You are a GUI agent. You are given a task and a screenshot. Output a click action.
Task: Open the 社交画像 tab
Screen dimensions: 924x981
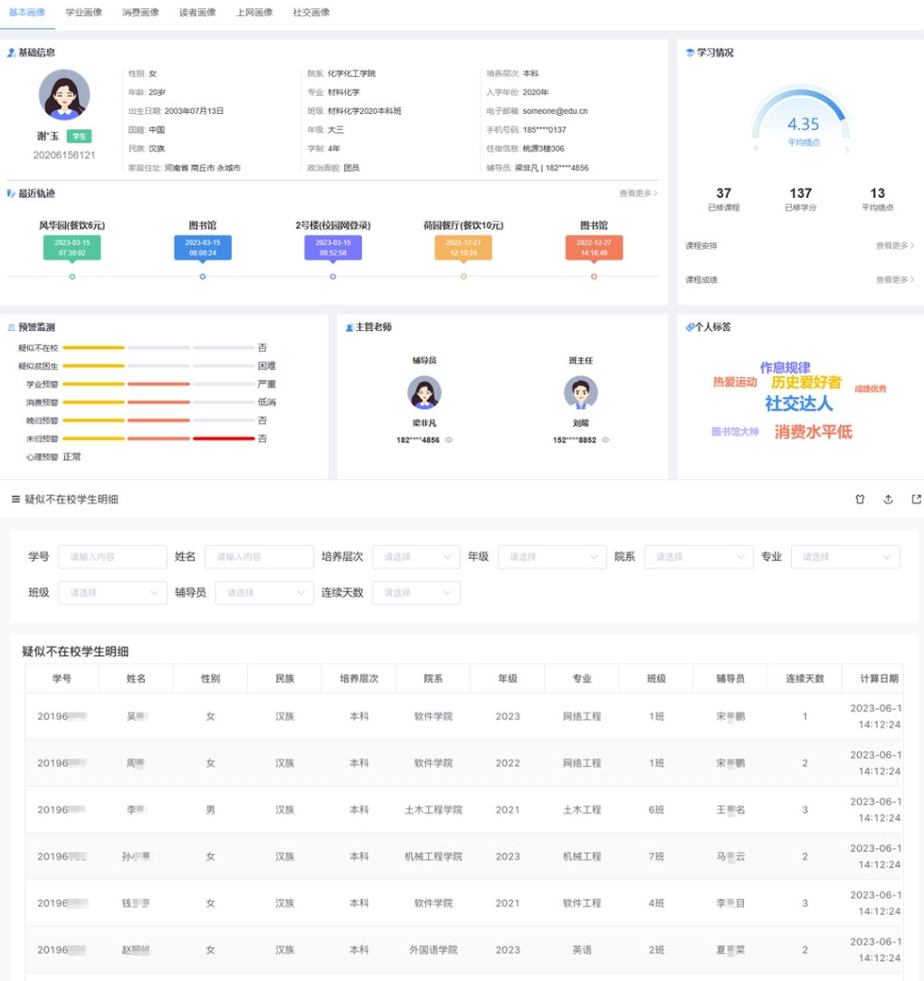[311, 13]
